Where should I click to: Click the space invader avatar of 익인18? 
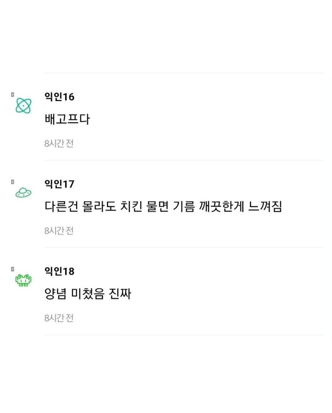23,280
